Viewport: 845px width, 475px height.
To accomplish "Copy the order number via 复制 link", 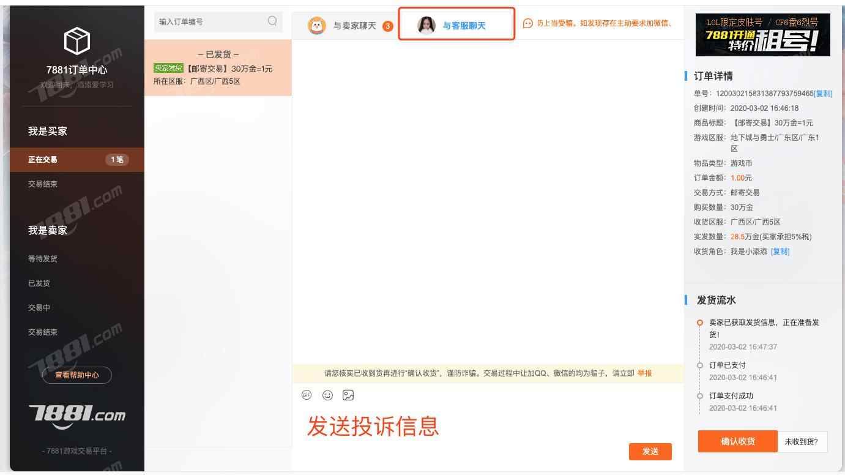I will point(824,94).
